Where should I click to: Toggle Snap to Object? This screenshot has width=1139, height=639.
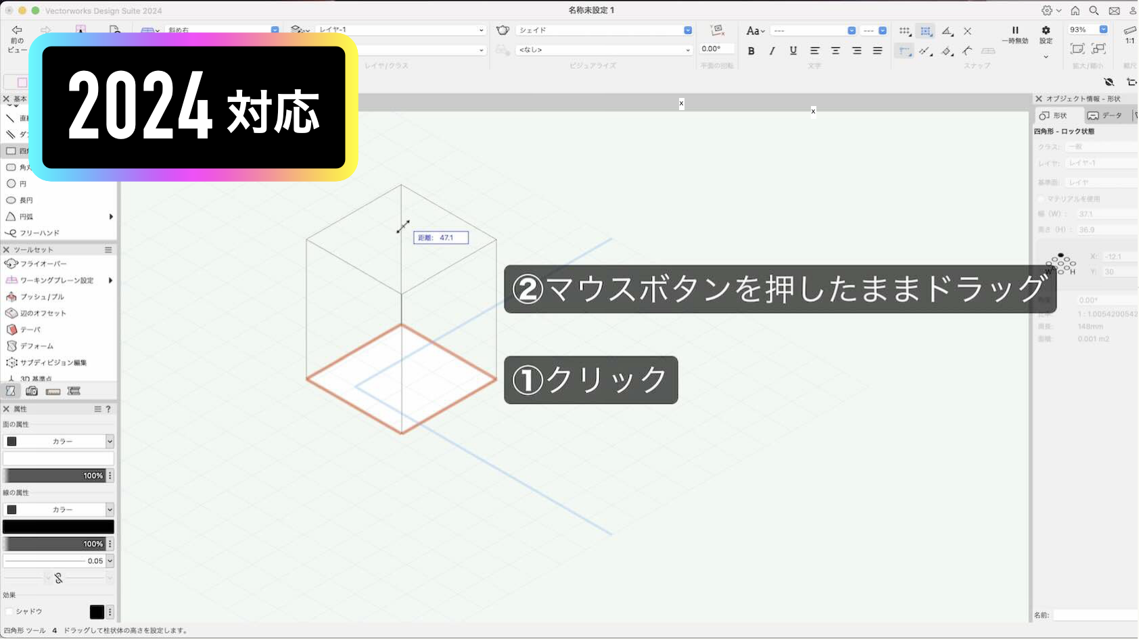[x=925, y=31]
